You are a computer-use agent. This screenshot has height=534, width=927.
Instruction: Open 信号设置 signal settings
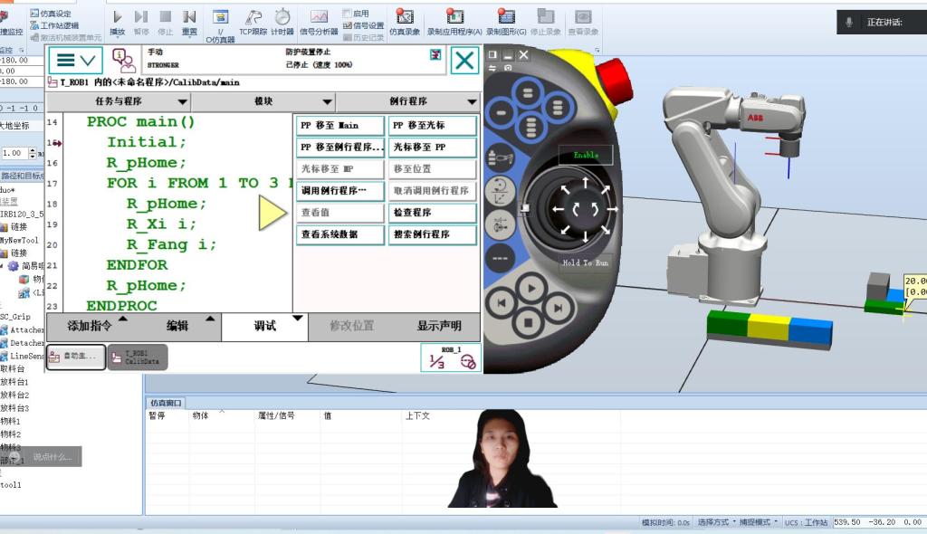tap(364, 25)
